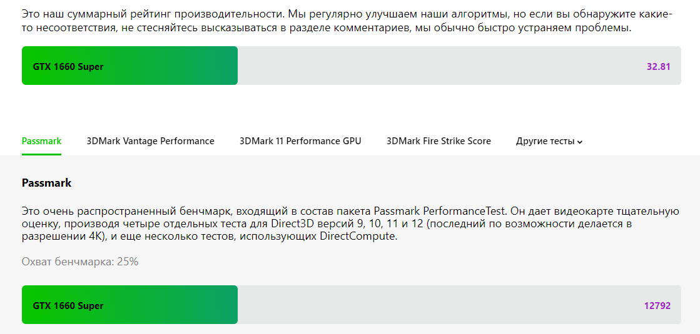Click GTX 1660 Super label in Passmark bar

click(x=68, y=306)
